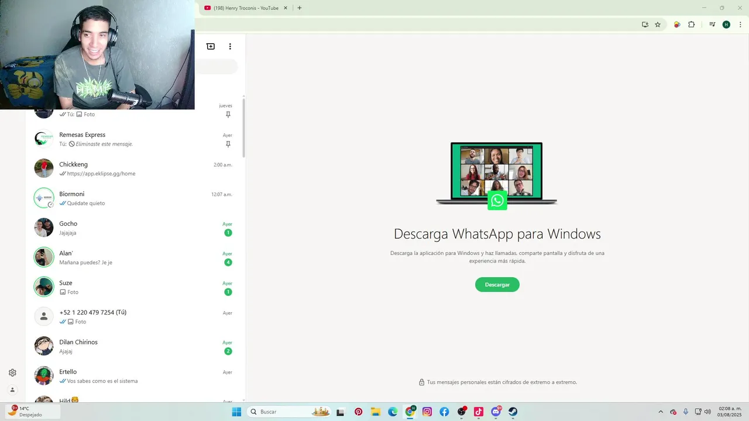Open a new browser tab
The image size is (749, 421).
pyautogui.click(x=300, y=8)
